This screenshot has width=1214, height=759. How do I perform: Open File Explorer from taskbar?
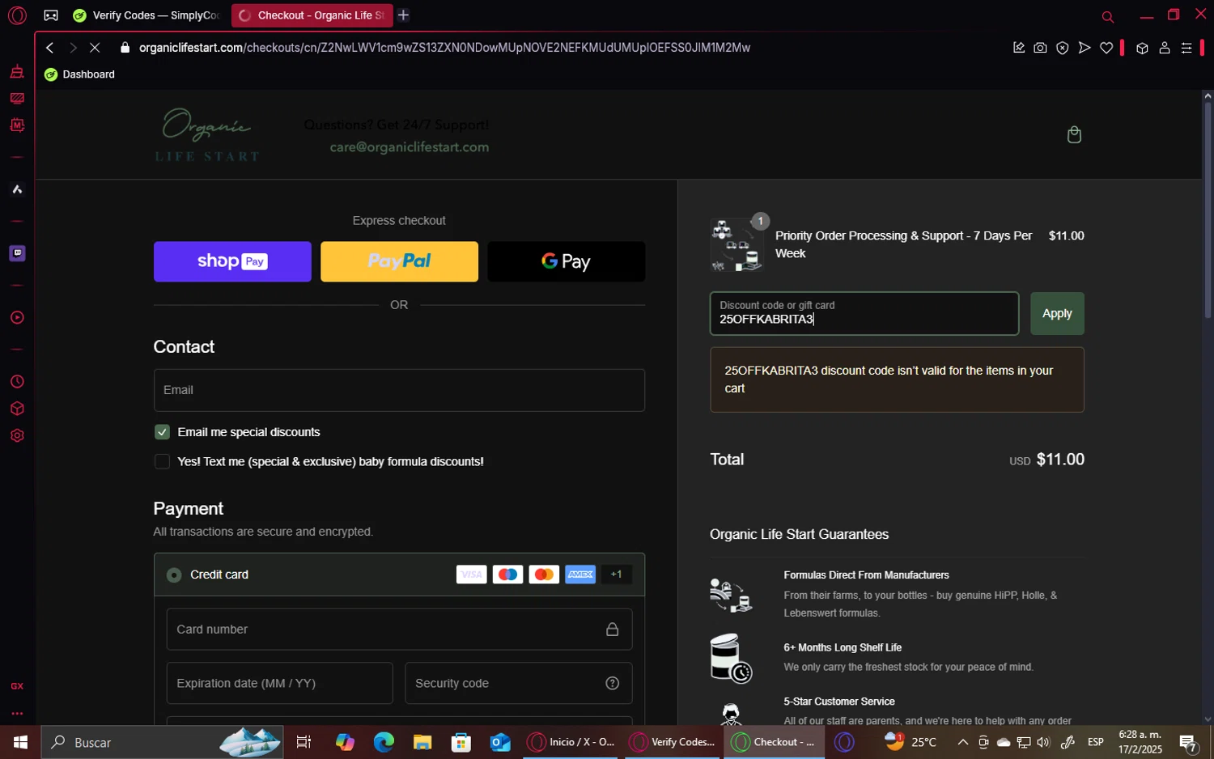(422, 742)
